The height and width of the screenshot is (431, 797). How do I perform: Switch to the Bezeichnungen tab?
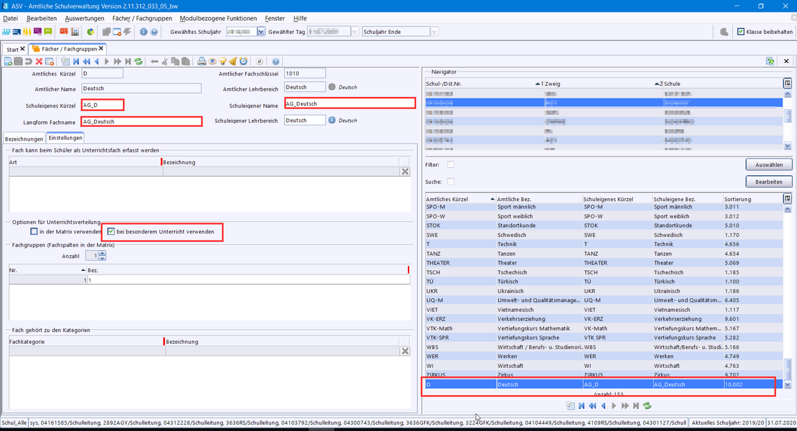(24, 139)
